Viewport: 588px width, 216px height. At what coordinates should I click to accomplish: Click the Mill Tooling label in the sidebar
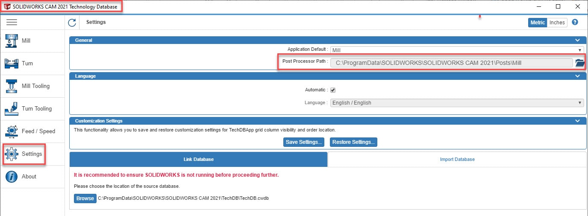[x=35, y=86]
